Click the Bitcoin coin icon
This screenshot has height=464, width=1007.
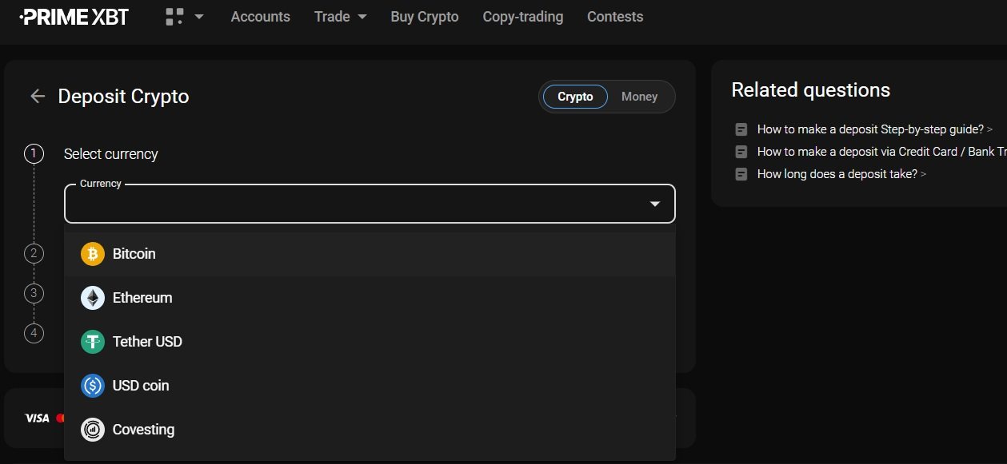click(93, 254)
